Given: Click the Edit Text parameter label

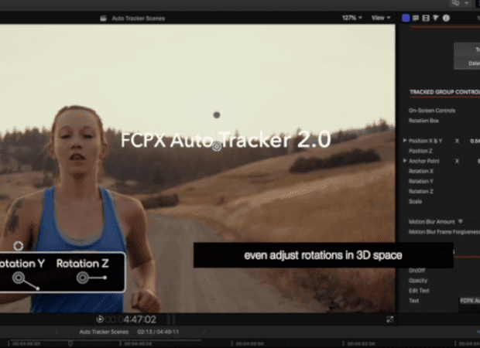Looking at the screenshot, I should [x=419, y=291].
